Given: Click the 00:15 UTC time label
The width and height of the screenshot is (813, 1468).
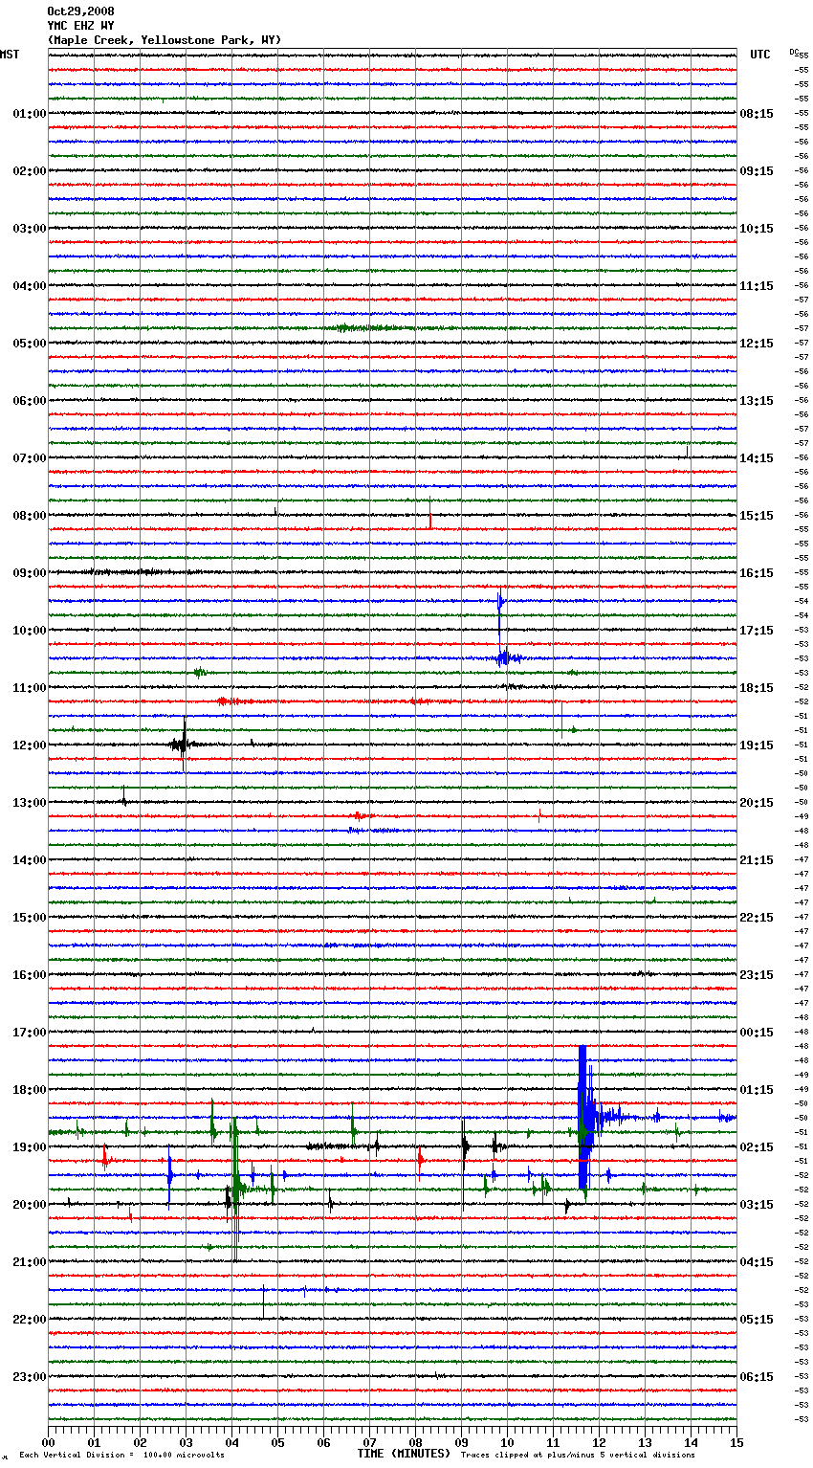Looking at the screenshot, I should tap(757, 1033).
